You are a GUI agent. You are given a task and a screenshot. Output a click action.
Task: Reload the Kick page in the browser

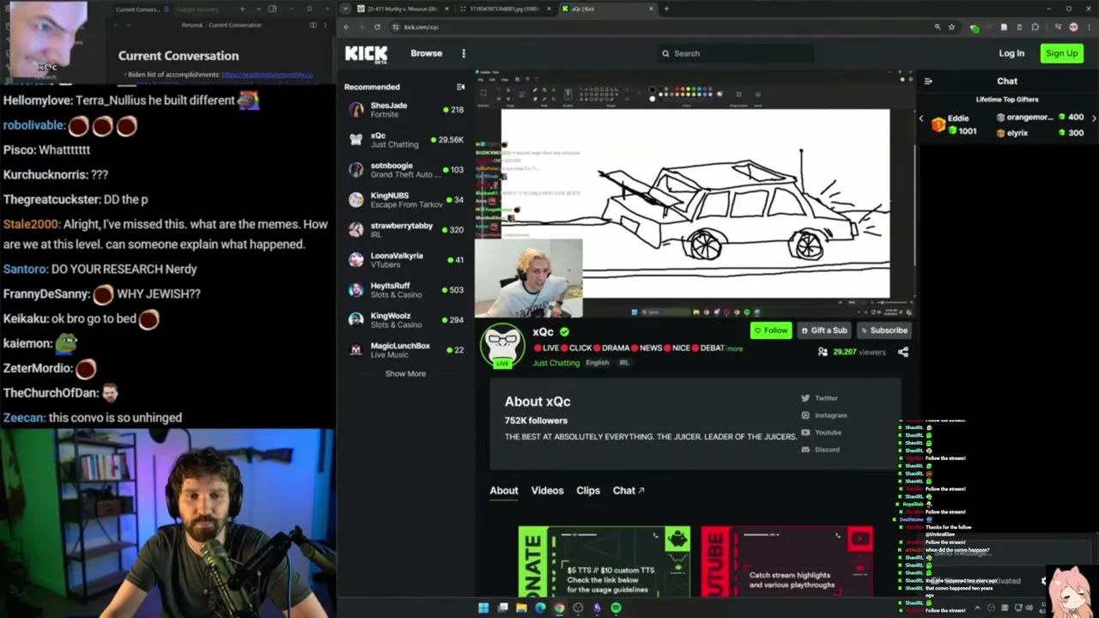tap(377, 27)
